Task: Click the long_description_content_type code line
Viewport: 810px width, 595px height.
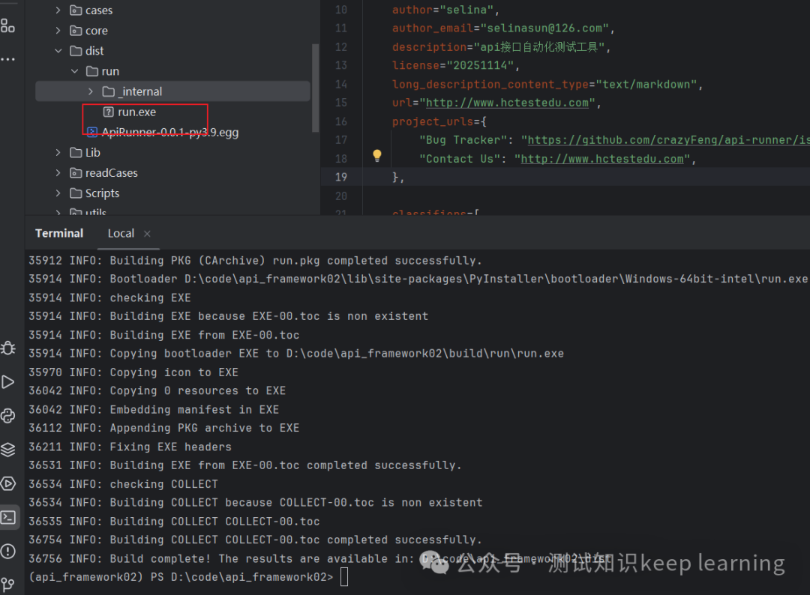Action: [547, 84]
